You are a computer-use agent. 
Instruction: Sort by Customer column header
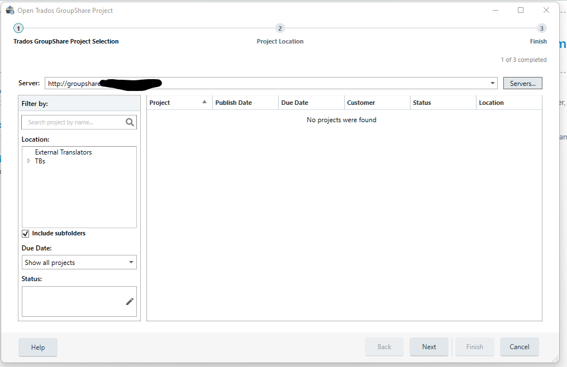[x=377, y=103]
